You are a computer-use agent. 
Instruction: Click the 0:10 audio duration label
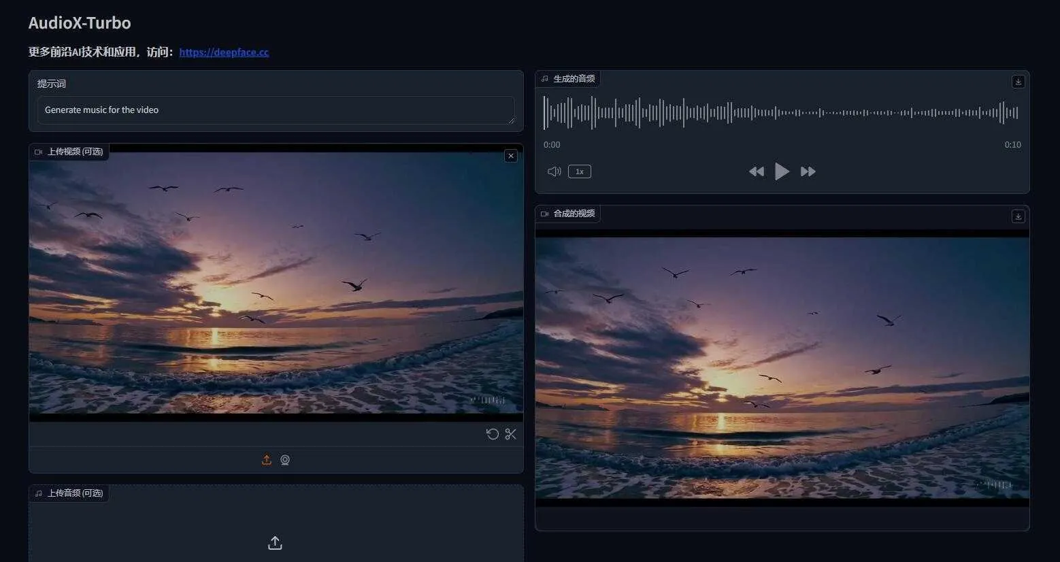pyautogui.click(x=1012, y=145)
